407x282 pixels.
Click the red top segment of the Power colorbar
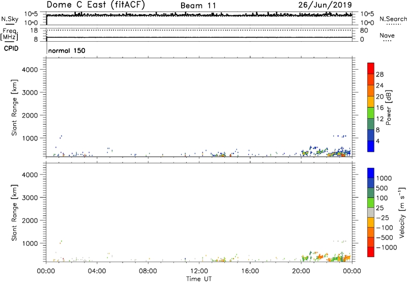coord(371,68)
